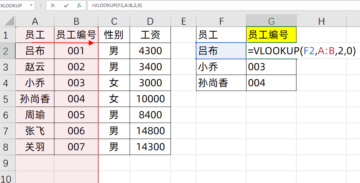
Task: Click cell F1 labeled 员工
Action: point(221,35)
